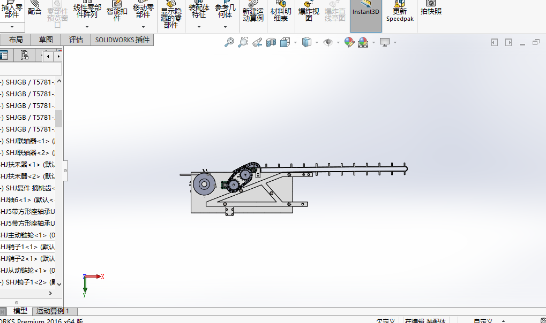Open the View Orientation dropdown arrow
This screenshot has height=323, width=546.
tap(295, 42)
